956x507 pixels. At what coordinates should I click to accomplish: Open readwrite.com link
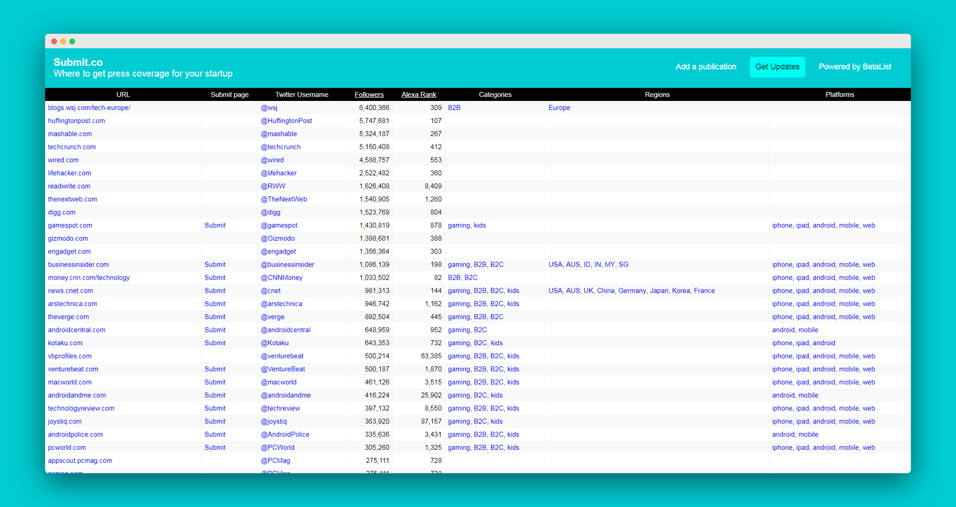pos(69,186)
